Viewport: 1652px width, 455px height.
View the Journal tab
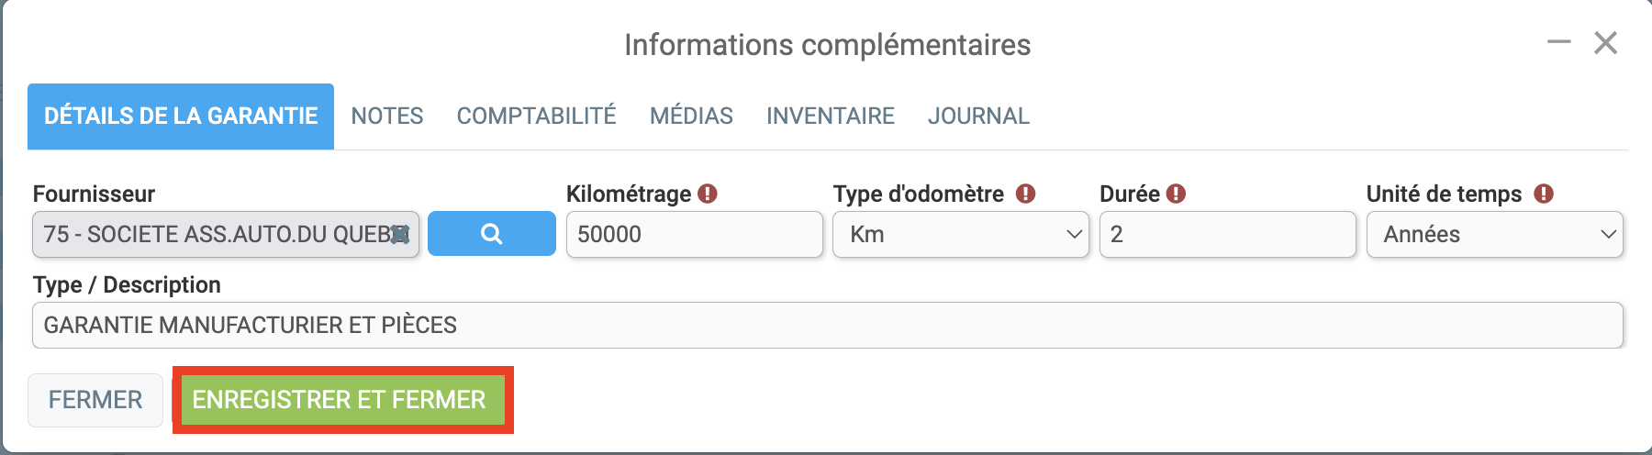tap(978, 116)
